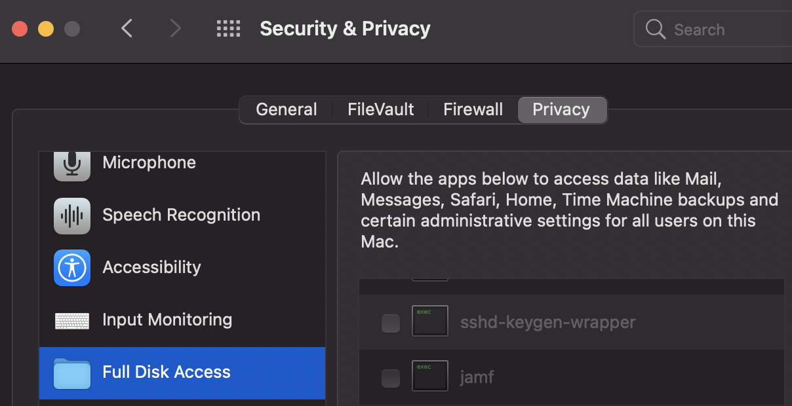Viewport: 792px width, 406px height.
Task: Click the Full Disk Access folder icon
Action: (72, 373)
